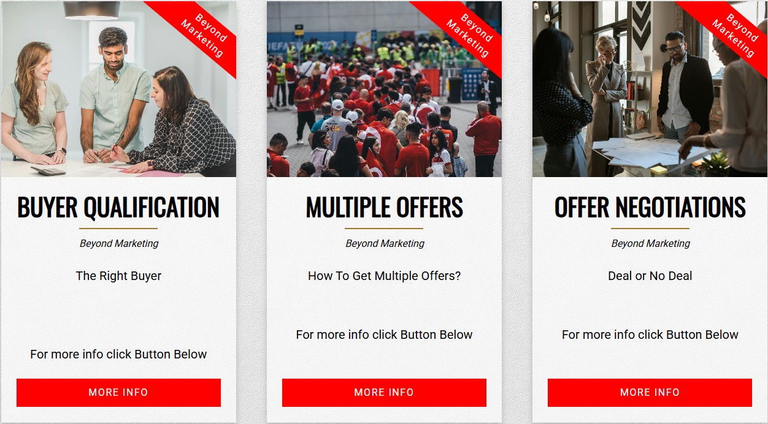
Task: Click MORE INFO under Offer Negotiations
Action: click(x=650, y=393)
